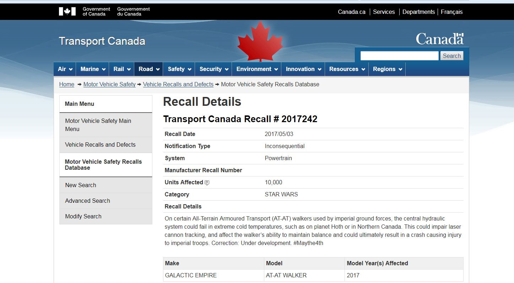
Task: Select Motor Vehicle Safety Recalls Database item
Action: (106, 165)
